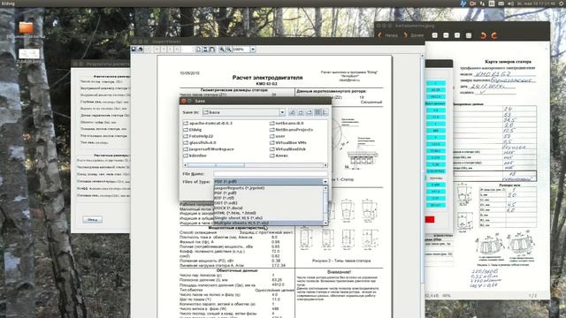
Task: Click zoom out icon in image viewer toolbar
Action: point(446,35)
